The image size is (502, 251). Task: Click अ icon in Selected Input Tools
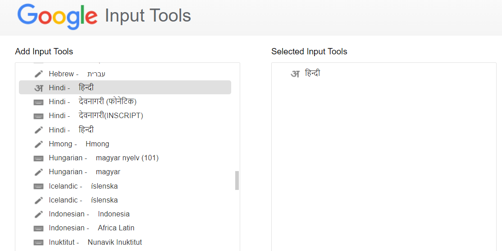[x=295, y=74]
